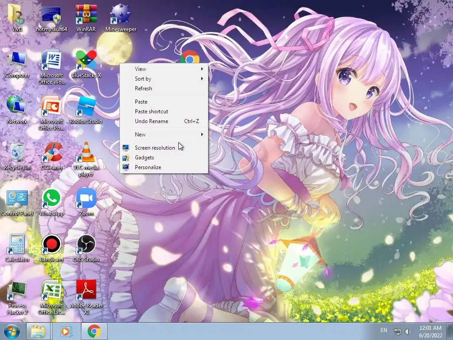Choose Paste shortcut in the context menu
Image resolution: width=453 pixels, height=340 pixels.
pos(164,112)
